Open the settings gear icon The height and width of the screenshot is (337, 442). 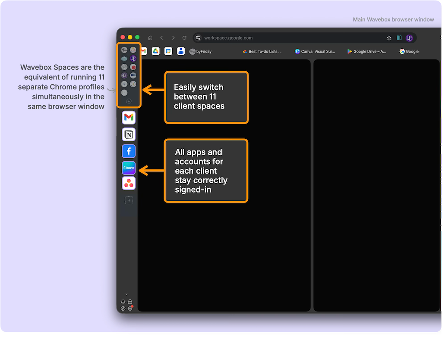click(130, 309)
